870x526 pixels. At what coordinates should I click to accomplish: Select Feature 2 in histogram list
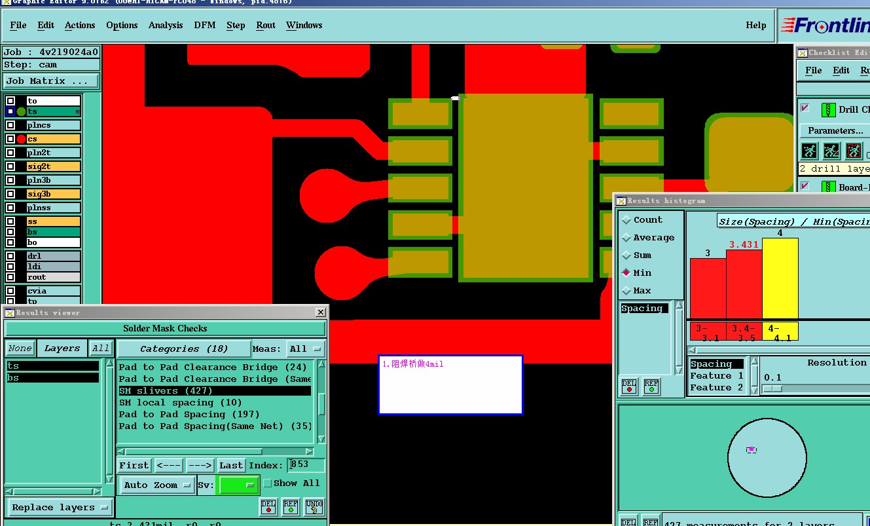coord(717,388)
